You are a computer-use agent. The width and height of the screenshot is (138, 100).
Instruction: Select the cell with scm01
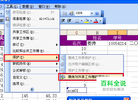77,90
